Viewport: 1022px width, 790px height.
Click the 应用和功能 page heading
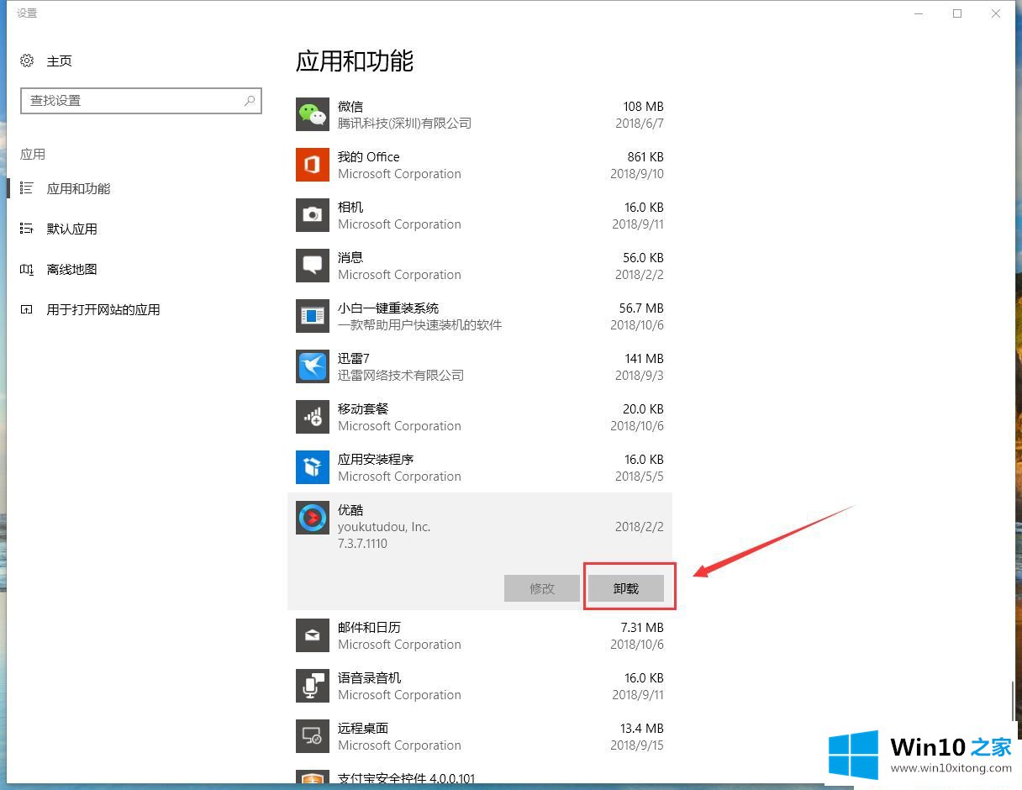click(355, 61)
